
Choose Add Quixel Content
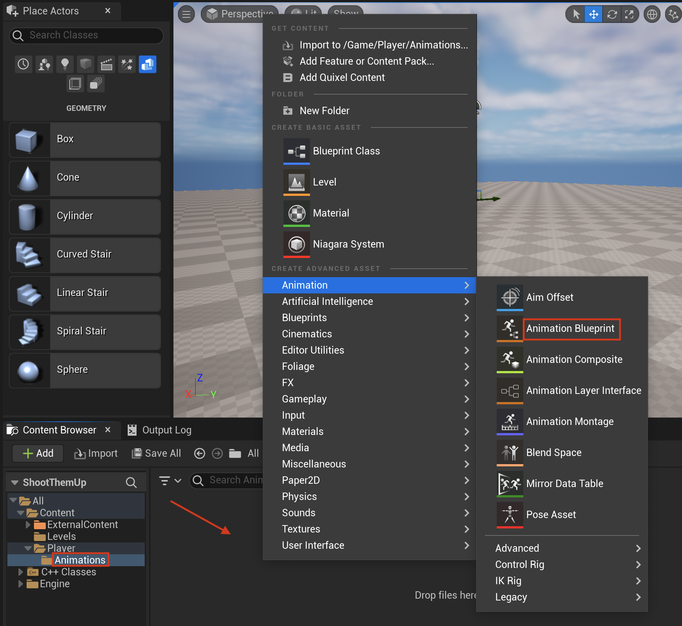369,77
